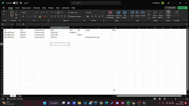Click the Redo icon
This screenshot has width=189, height=106.
[4, 15]
